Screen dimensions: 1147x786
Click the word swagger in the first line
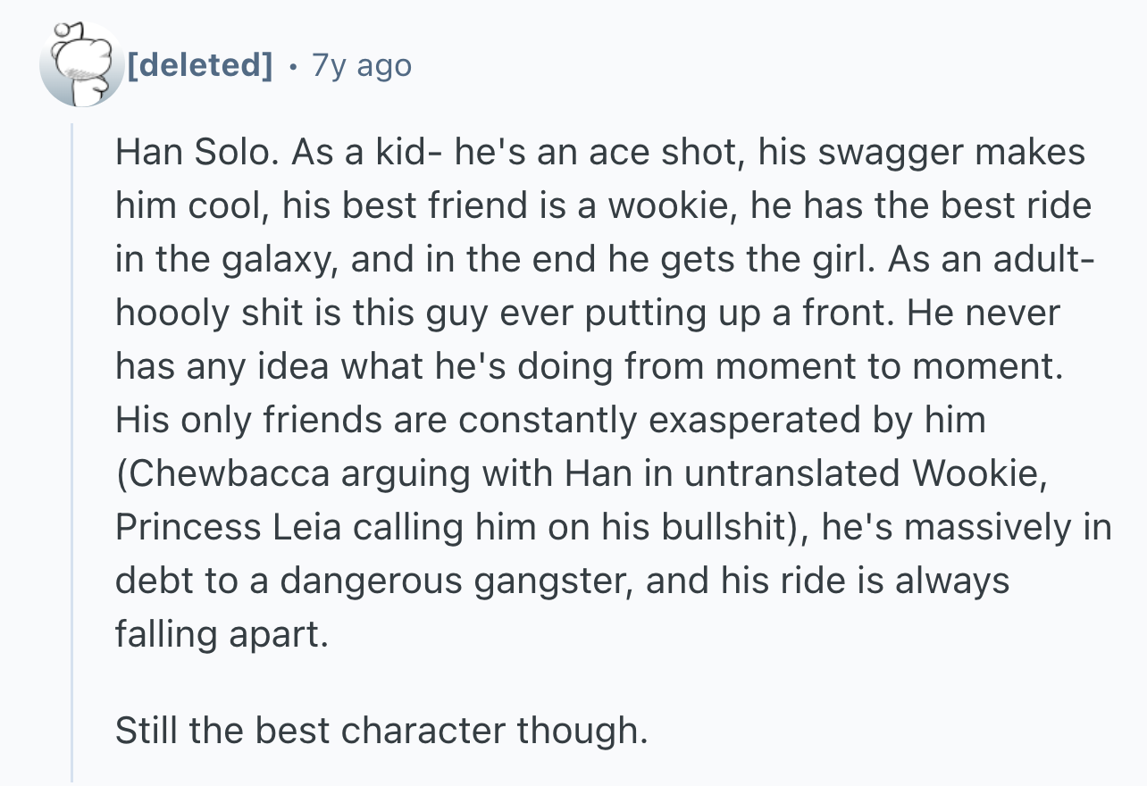point(895,154)
